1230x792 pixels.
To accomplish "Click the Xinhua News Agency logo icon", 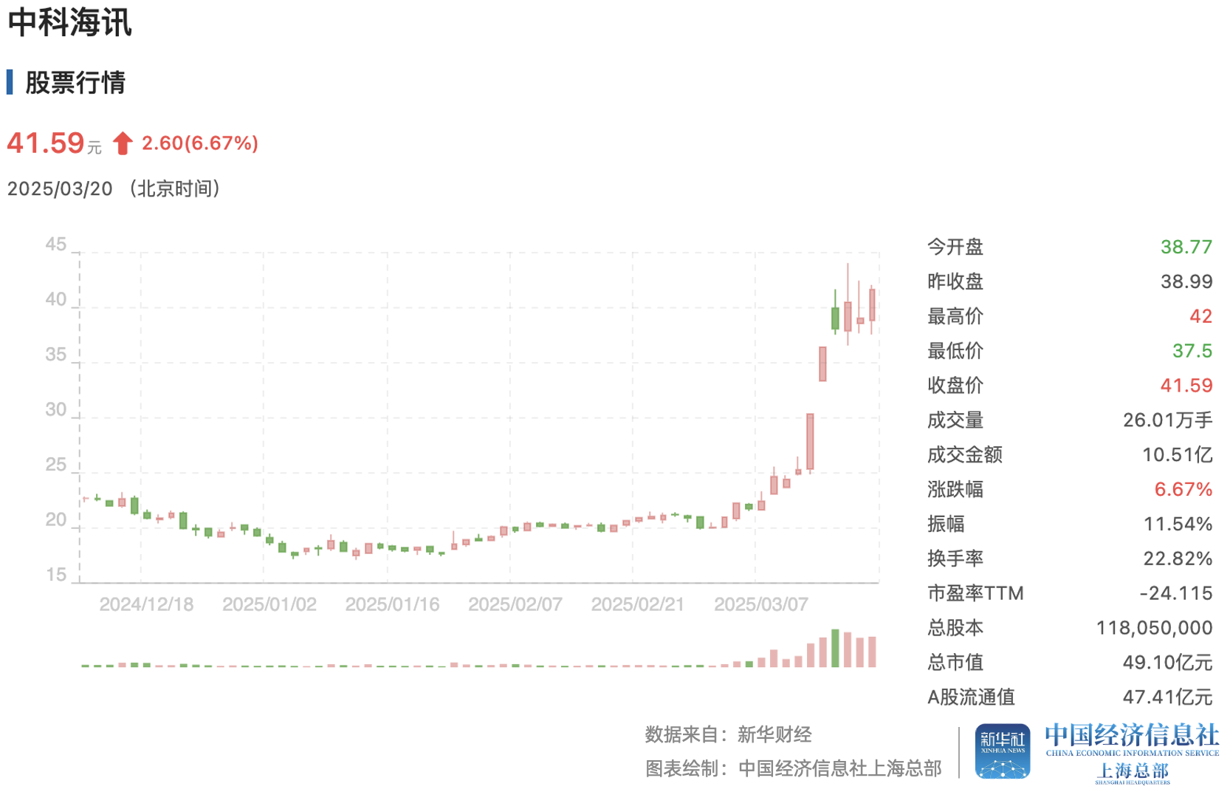I will (x=1002, y=751).
